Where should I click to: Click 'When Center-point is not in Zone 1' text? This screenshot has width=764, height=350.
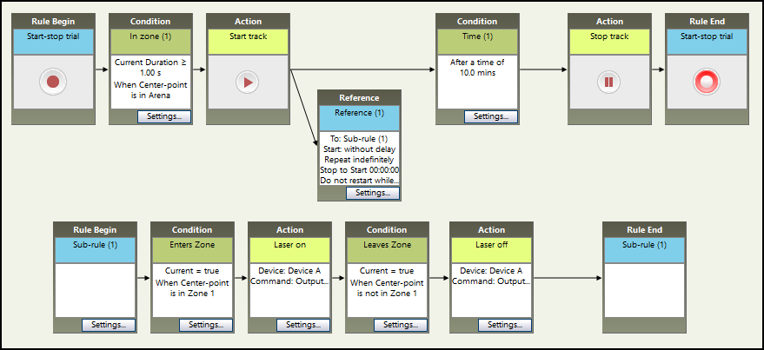pos(387,287)
